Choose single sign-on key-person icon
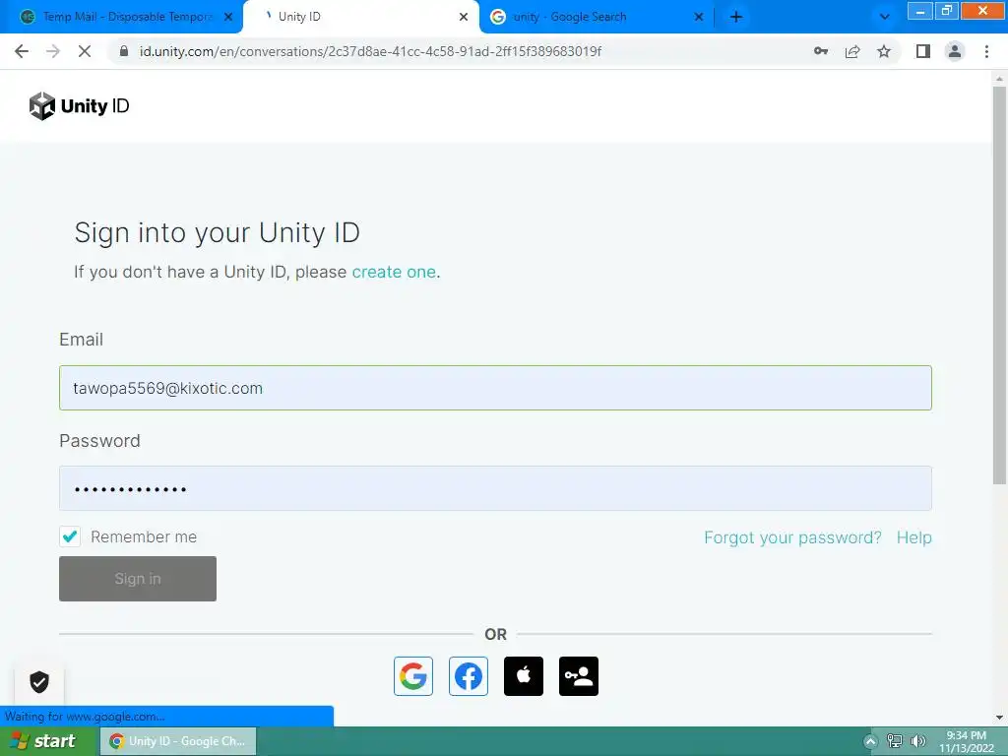The width and height of the screenshot is (1008, 756). 579,675
